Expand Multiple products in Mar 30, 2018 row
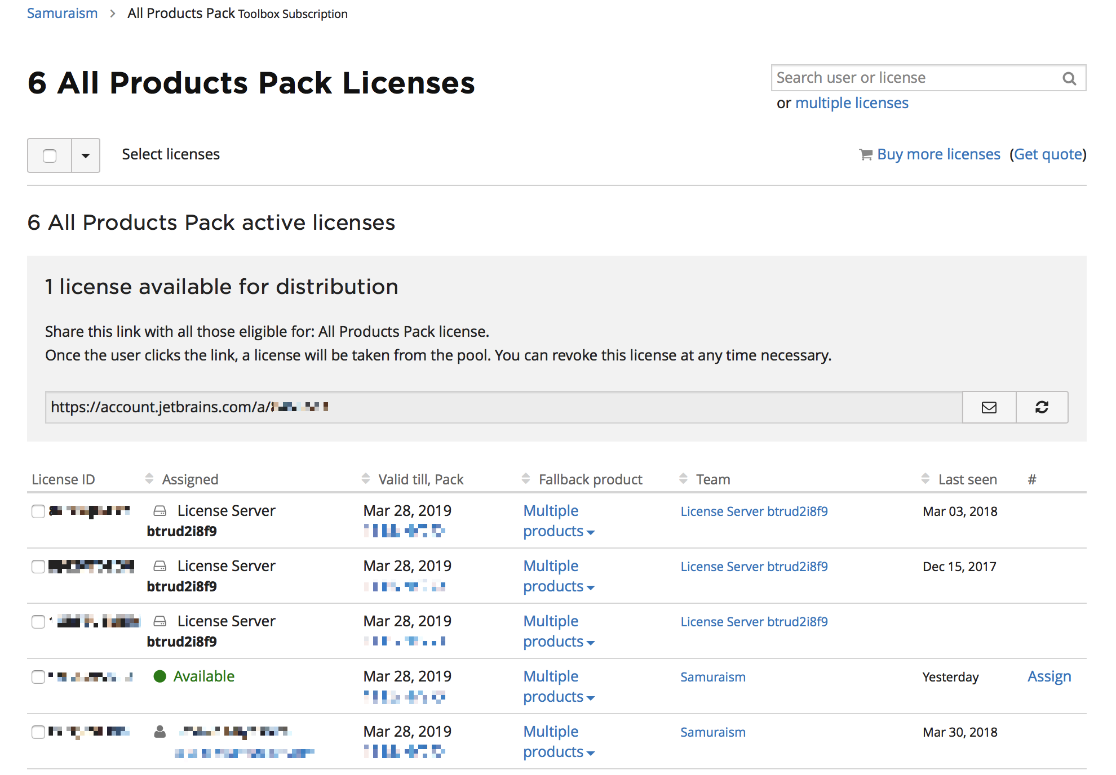 point(559,742)
